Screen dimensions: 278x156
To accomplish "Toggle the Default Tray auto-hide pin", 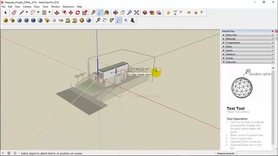I will click(x=272, y=31).
